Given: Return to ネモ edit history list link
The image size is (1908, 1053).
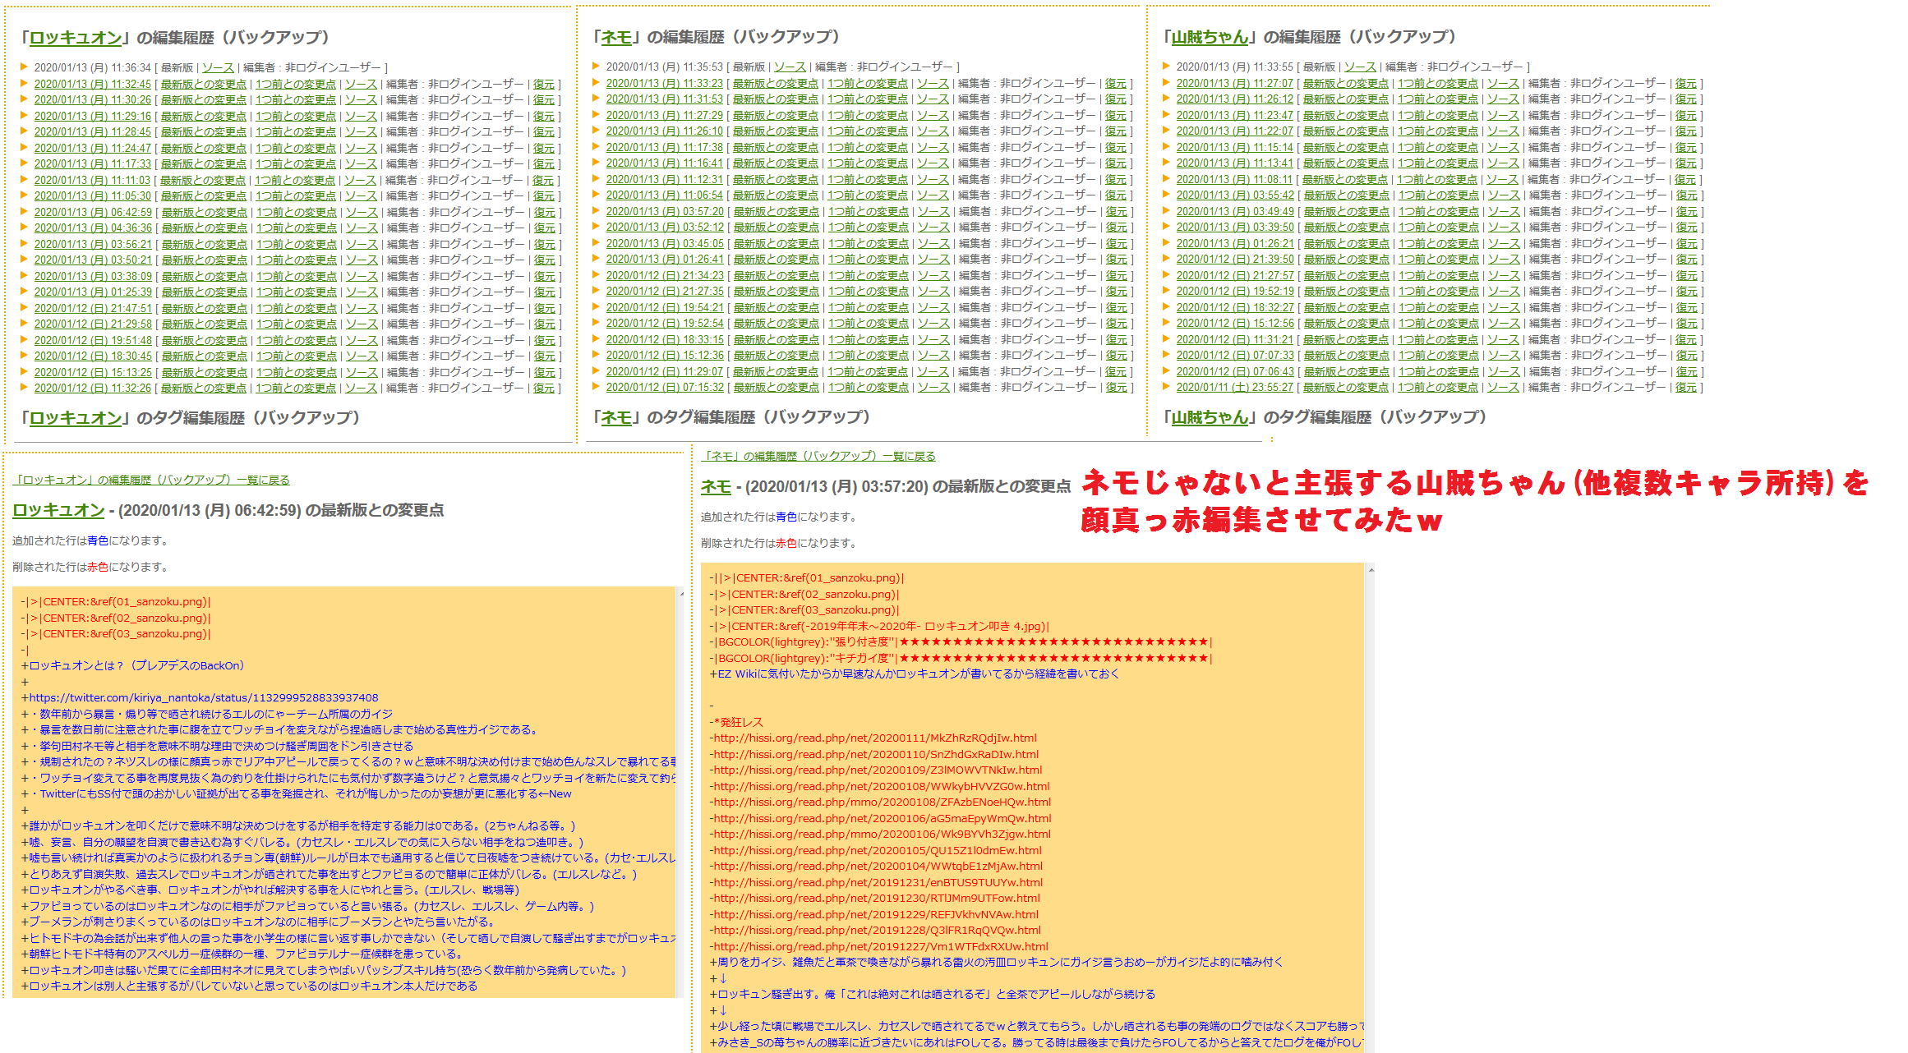Looking at the screenshot, I should (818, 456).
